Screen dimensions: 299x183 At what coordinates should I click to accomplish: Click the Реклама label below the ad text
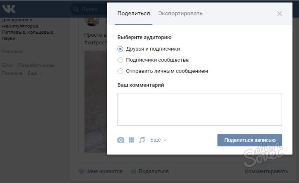(12, 52)
